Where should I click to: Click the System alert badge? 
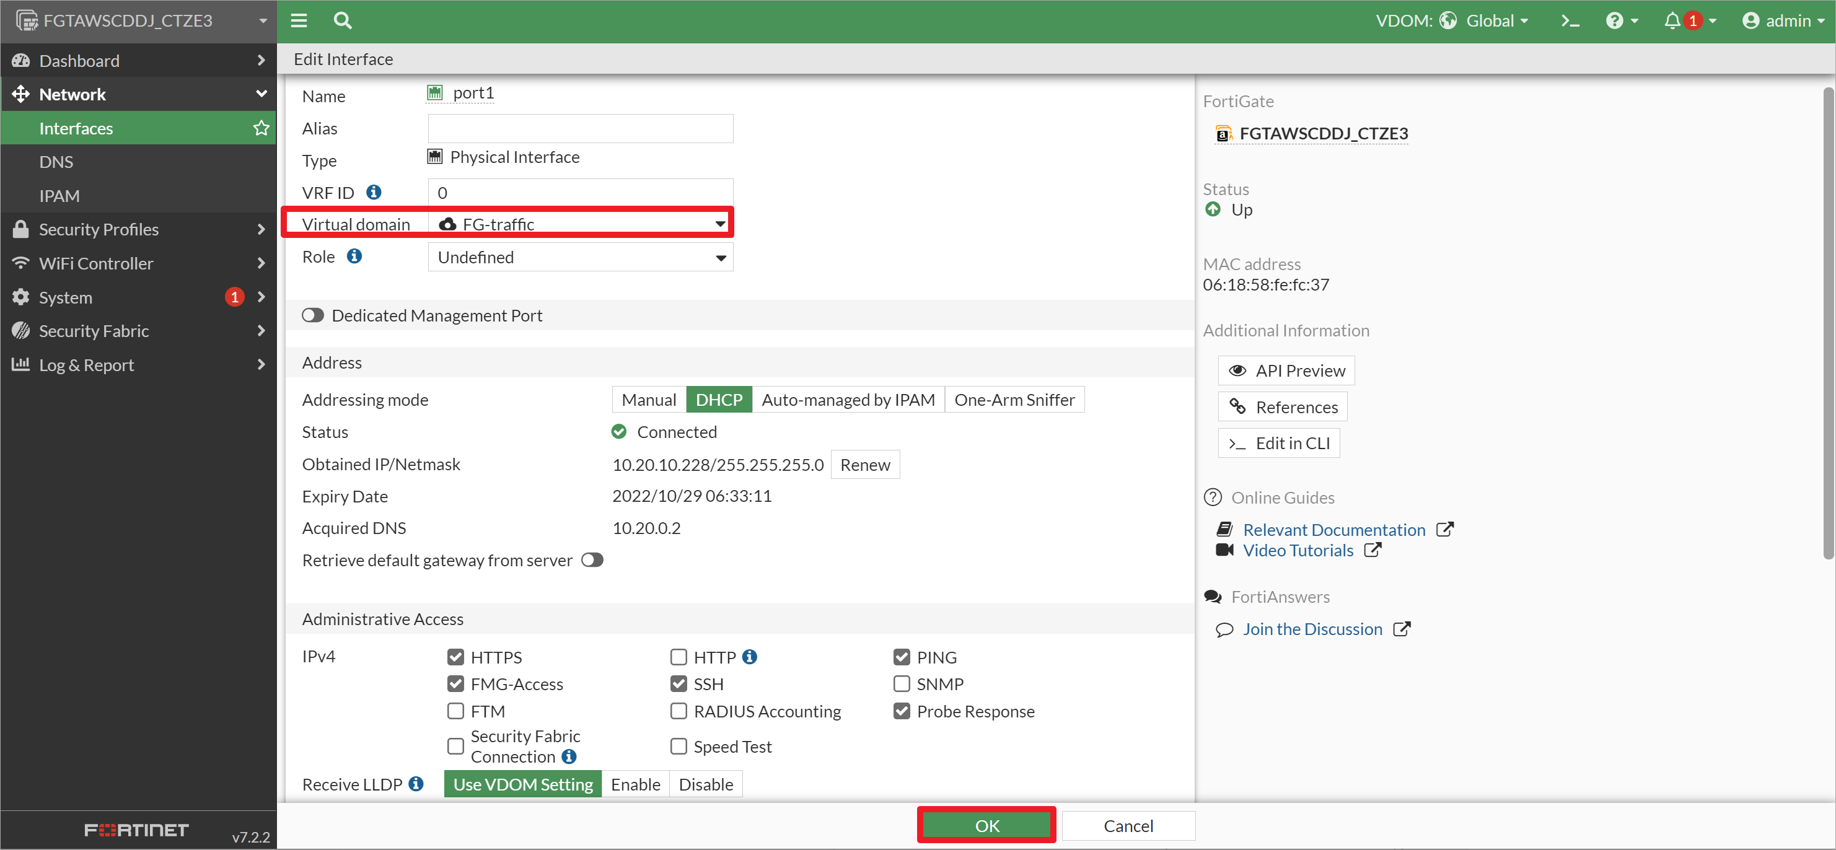click(234, 297)
